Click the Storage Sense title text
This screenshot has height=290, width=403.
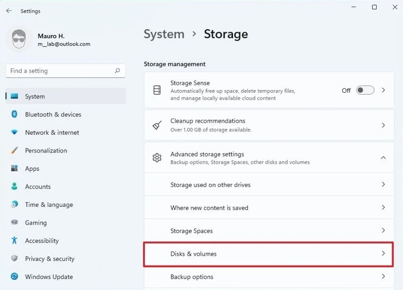coord(190,83)
